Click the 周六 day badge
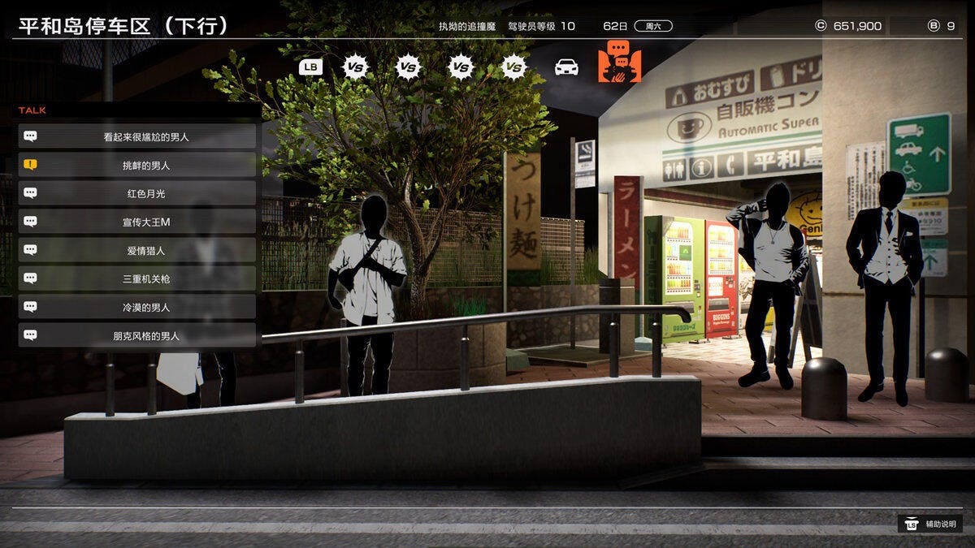This screenshot has width=975, height=548. click(653, 26)
